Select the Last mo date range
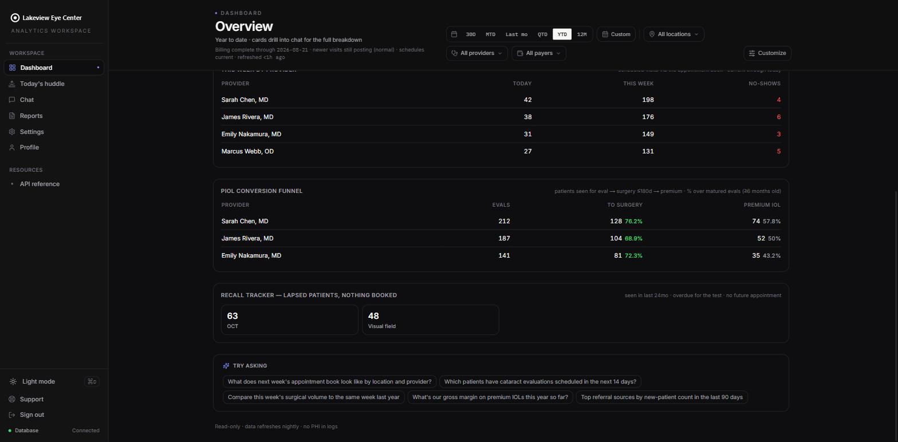 [517, 34]
